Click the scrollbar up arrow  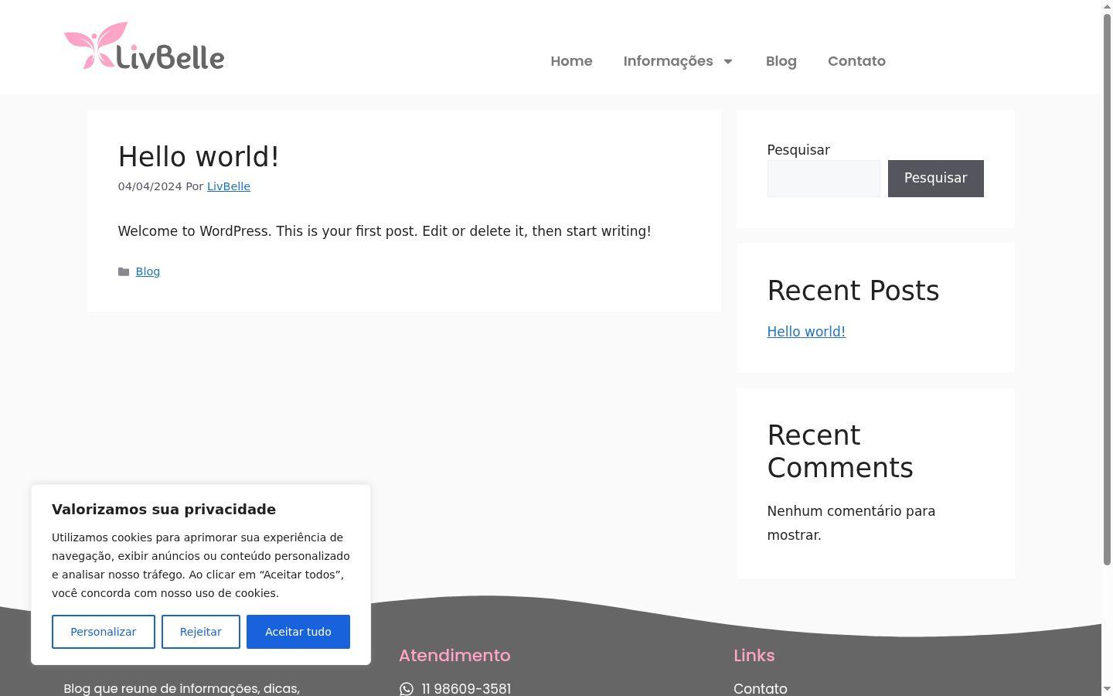(x=1107, y=6)
